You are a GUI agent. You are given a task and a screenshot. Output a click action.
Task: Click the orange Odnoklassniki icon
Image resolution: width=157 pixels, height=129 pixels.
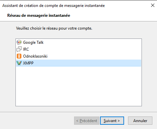point(19,56)
